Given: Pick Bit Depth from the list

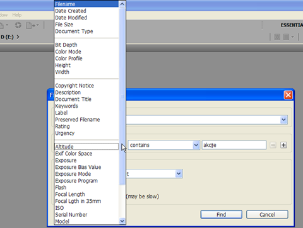Looking at the screenshot, I should [x=86, y=45].
